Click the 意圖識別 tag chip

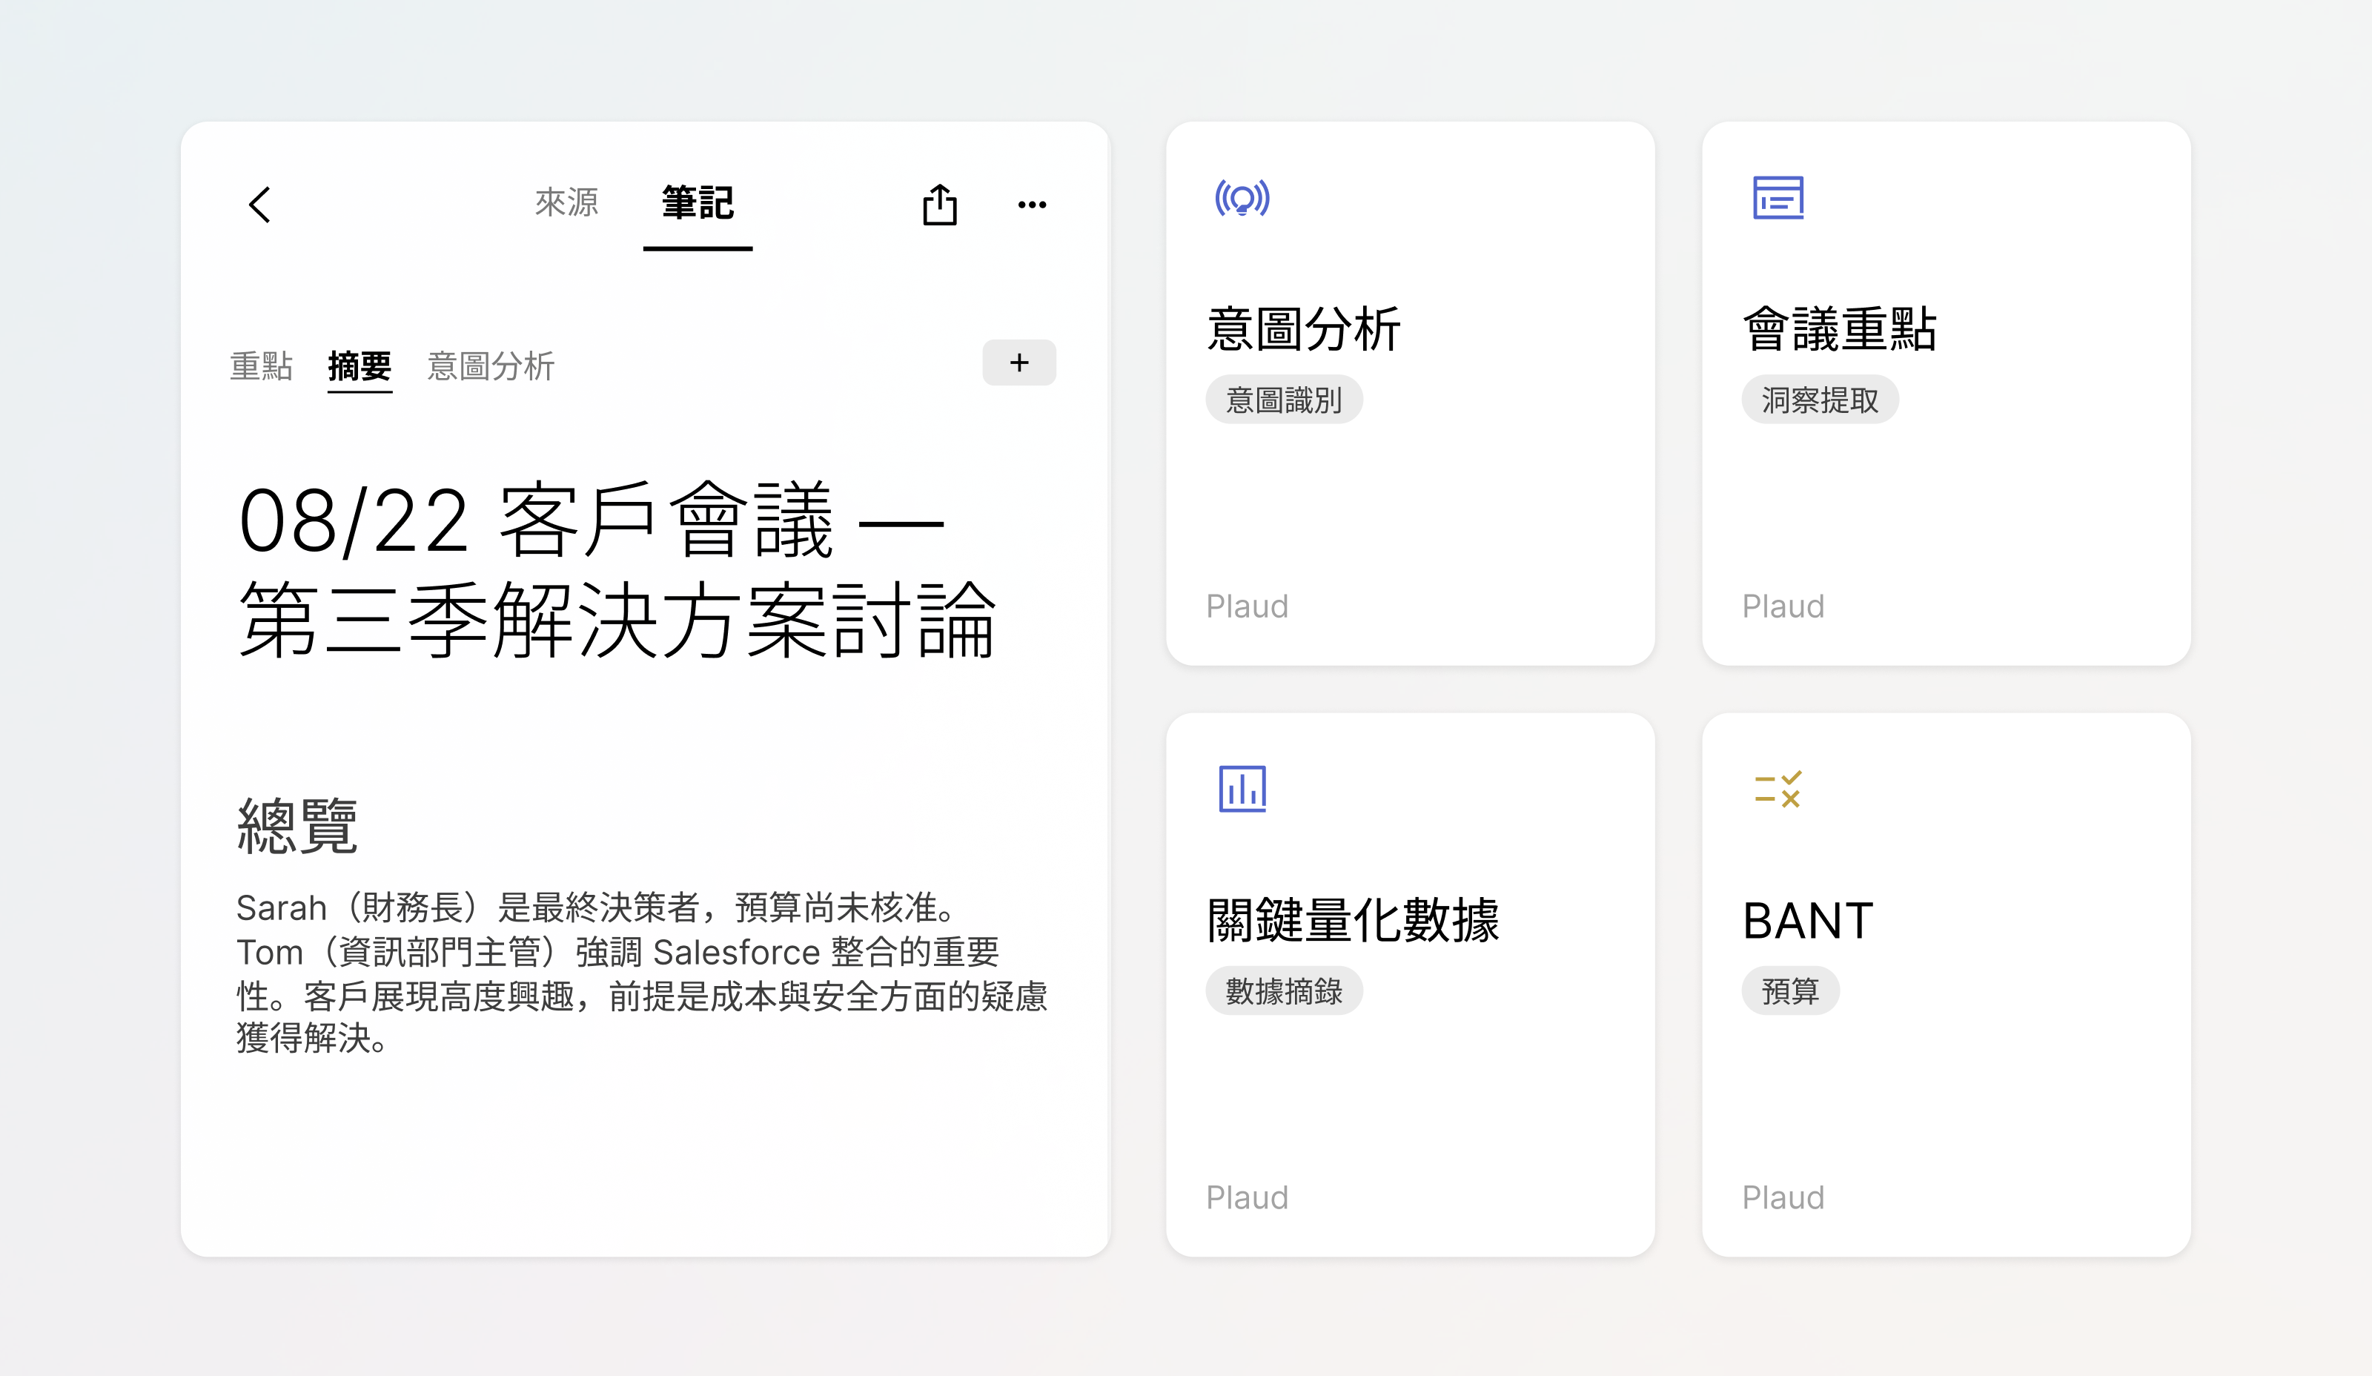coord(1283,400)
